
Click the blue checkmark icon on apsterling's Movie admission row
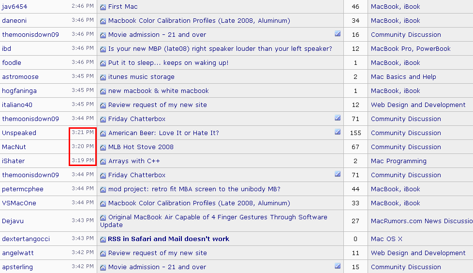coord(338,266)
